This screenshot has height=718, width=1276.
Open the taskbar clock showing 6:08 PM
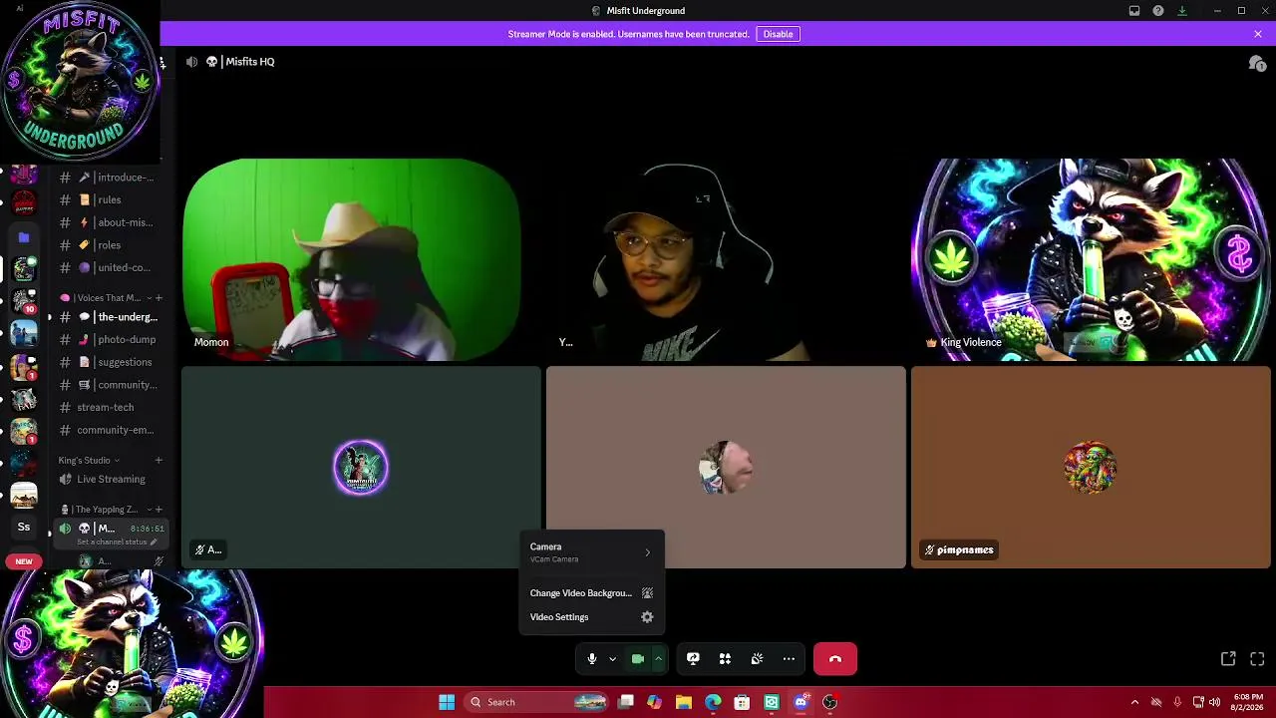[x=1248, y=702]
